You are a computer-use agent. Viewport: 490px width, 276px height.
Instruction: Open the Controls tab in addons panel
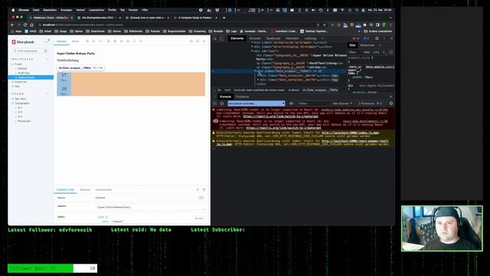65,189
